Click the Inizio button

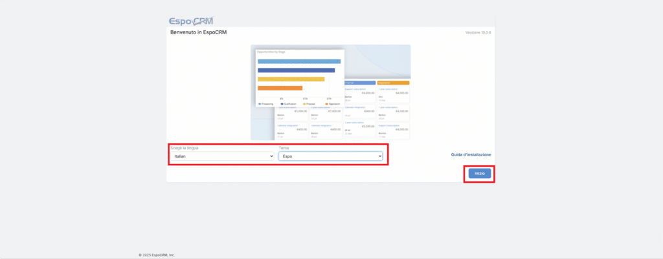[x=480, y=173]
